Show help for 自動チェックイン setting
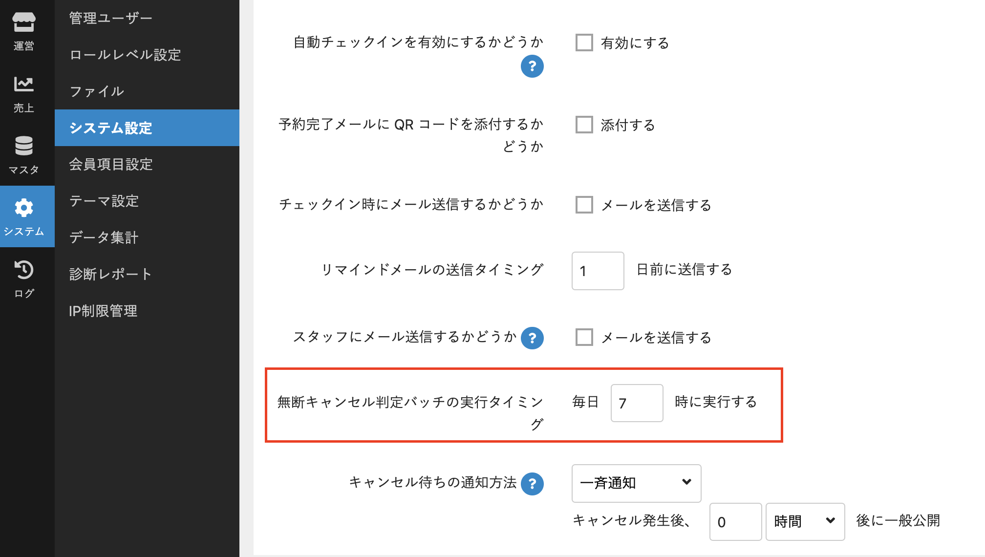 coord(532,66)
